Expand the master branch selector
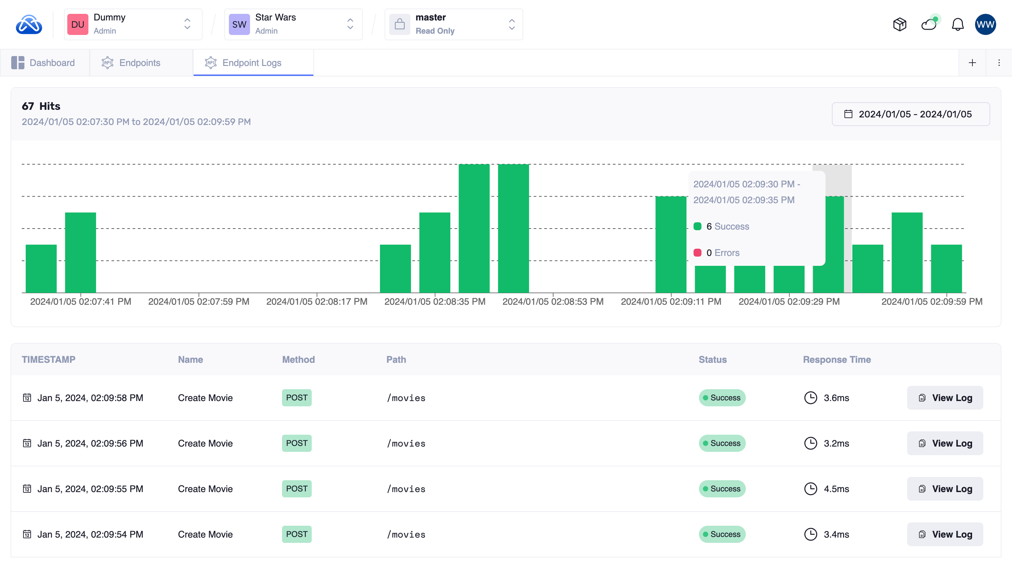The height and width of the screenshot is (562, 1012). [512, 24]
